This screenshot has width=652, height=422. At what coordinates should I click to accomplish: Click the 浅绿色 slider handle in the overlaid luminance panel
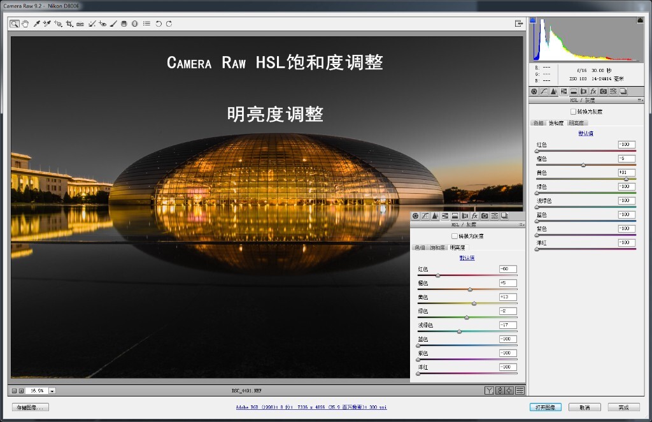460,331
